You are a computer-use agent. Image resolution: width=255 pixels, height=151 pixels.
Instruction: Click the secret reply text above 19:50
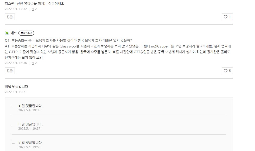30,143
